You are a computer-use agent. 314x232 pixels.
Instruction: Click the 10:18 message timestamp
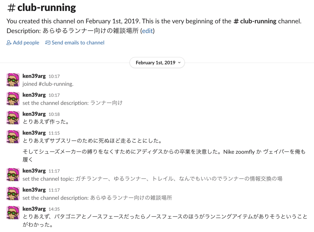[x=54, y=114]
